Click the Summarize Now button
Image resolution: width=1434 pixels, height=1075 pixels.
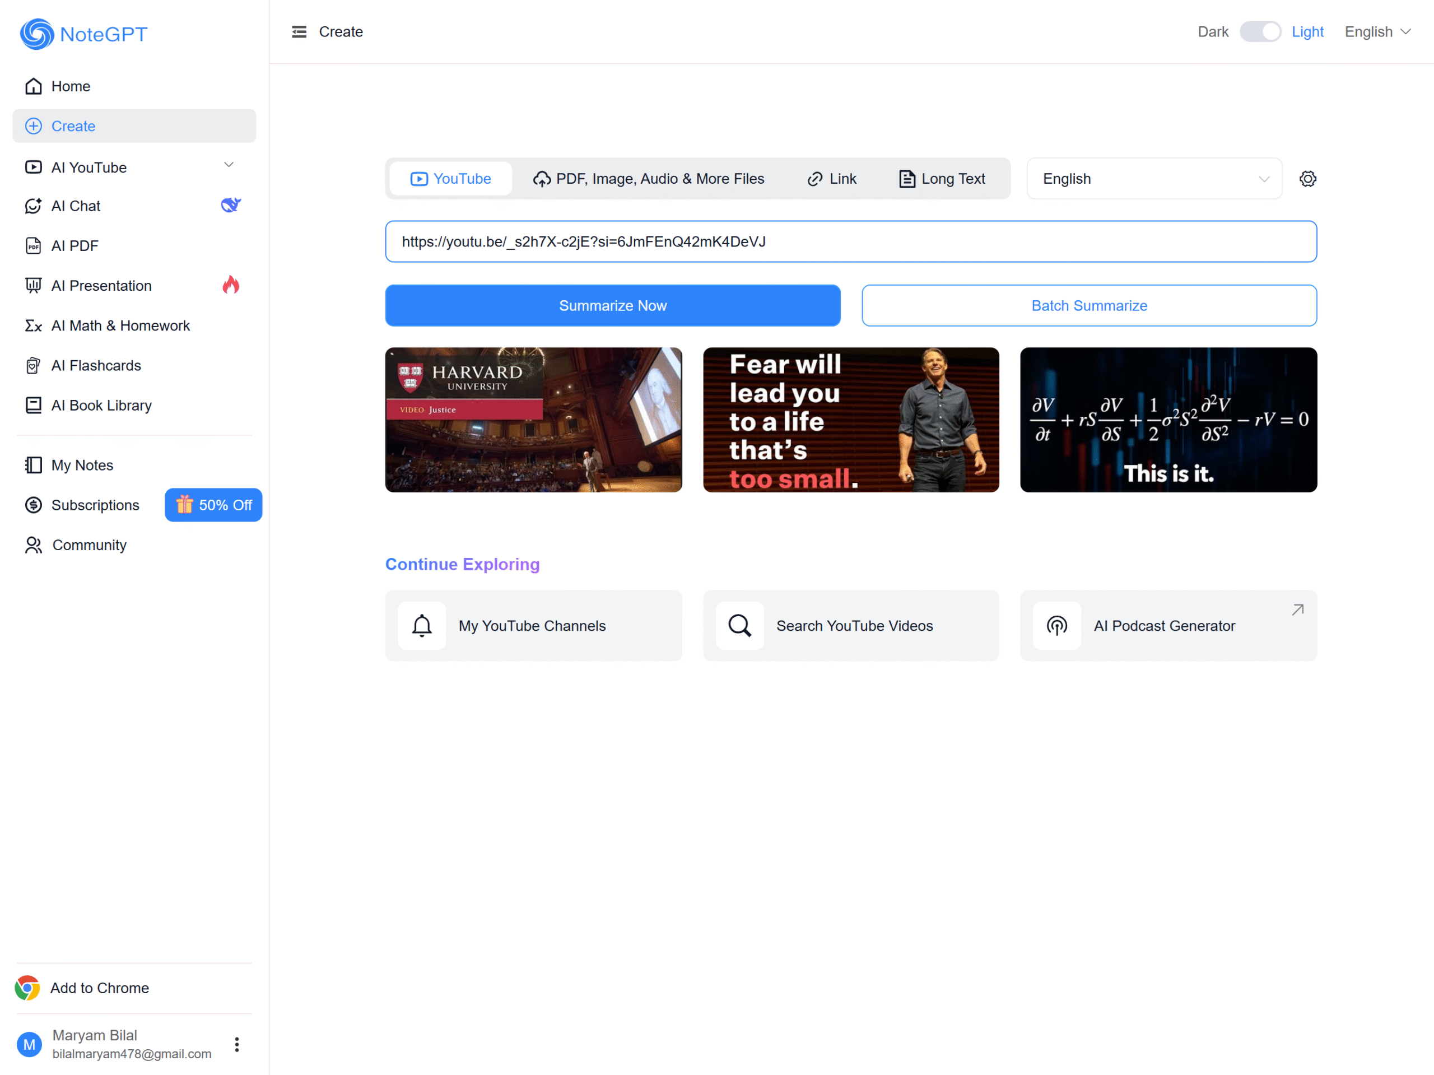tap(613, 305)
